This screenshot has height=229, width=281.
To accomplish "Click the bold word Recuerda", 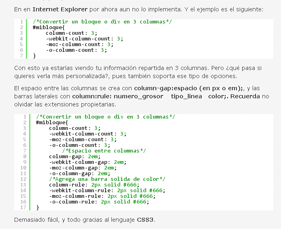I will click(245, 96).
